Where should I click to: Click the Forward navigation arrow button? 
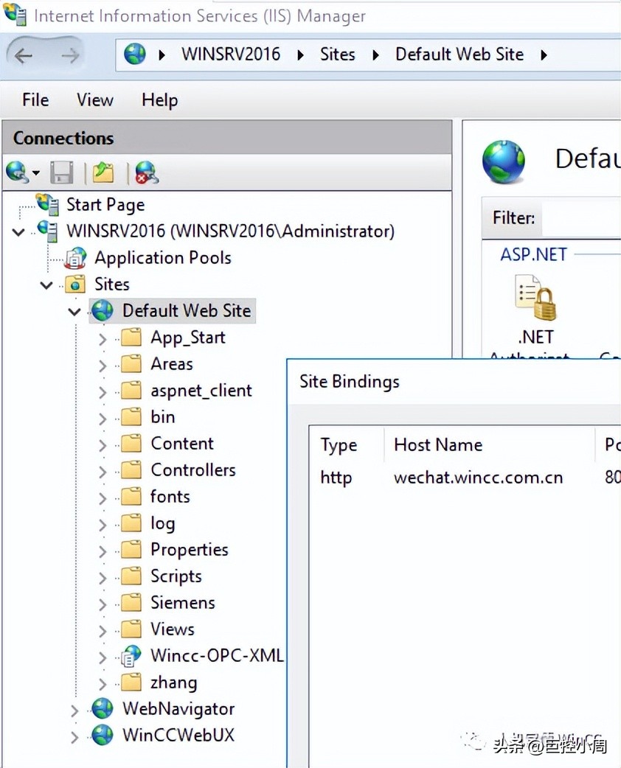[x=69, y=55]
